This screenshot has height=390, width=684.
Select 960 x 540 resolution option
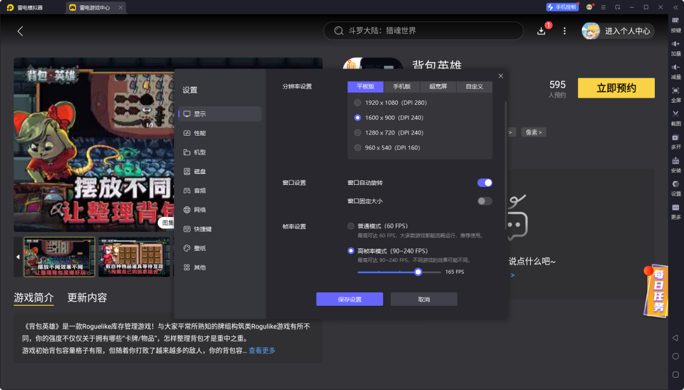point(387,148)
